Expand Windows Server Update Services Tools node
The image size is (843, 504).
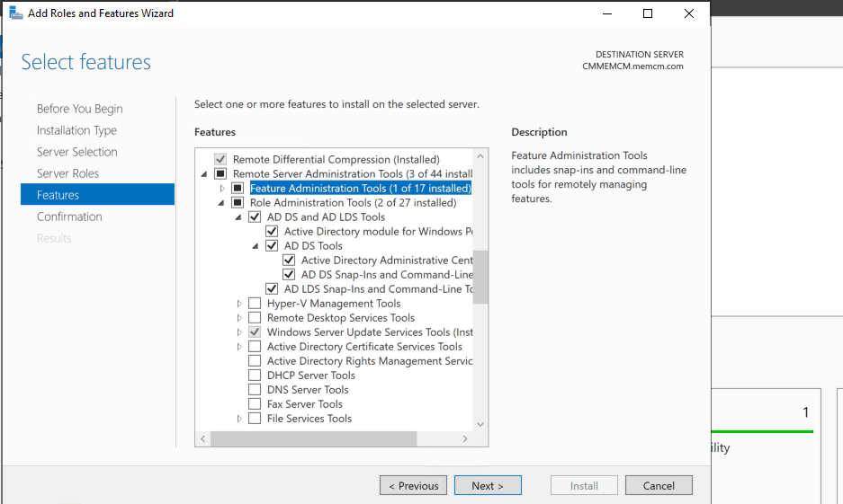(238, 332)
